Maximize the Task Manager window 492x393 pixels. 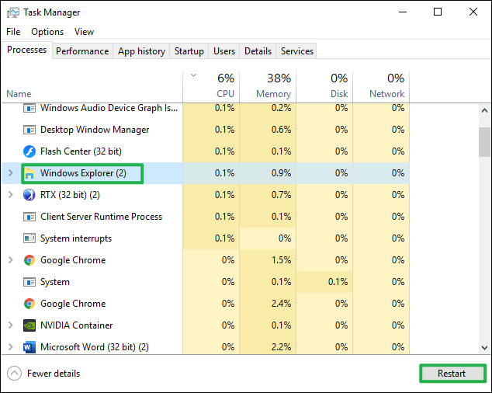pyautogui.click(x=438, y=12)
